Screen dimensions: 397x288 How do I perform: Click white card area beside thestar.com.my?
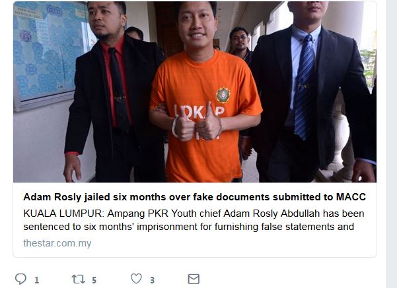coord(233,243)
